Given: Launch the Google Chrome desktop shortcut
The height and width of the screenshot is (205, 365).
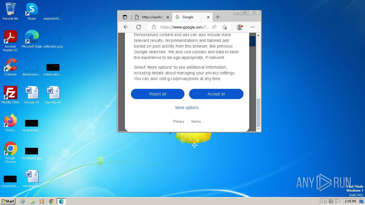Looking at the screenshot, I should [x=10, y=152].
